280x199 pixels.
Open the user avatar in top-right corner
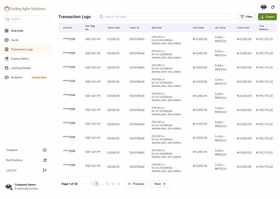click(263, 7)
